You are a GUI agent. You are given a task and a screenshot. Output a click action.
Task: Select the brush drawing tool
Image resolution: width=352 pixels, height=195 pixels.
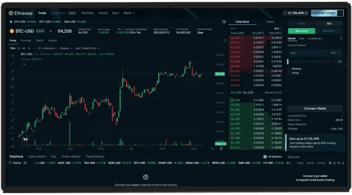pos(13,95)
